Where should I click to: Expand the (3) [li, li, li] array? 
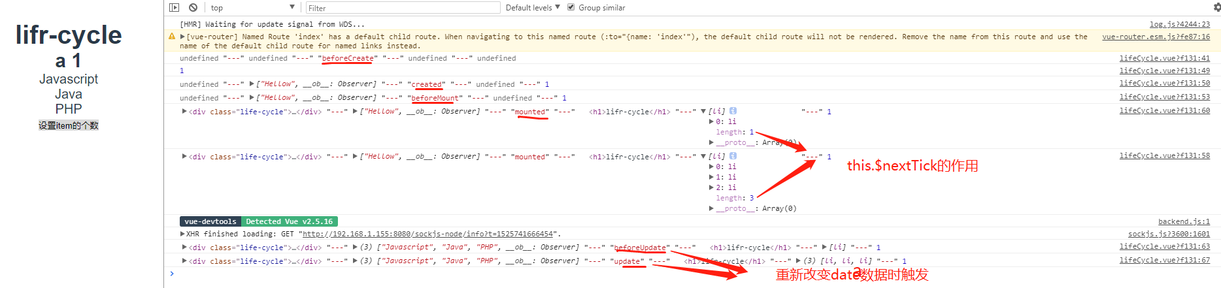coord(798,261)
